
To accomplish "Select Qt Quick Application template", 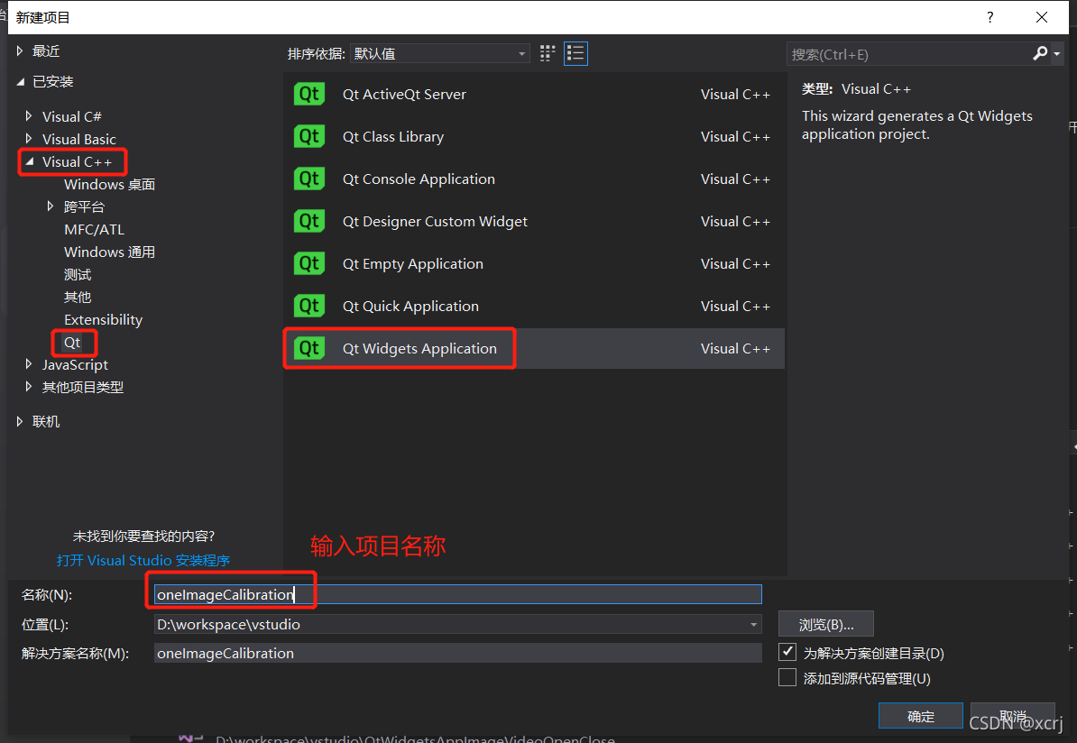I will pos(534,307).
